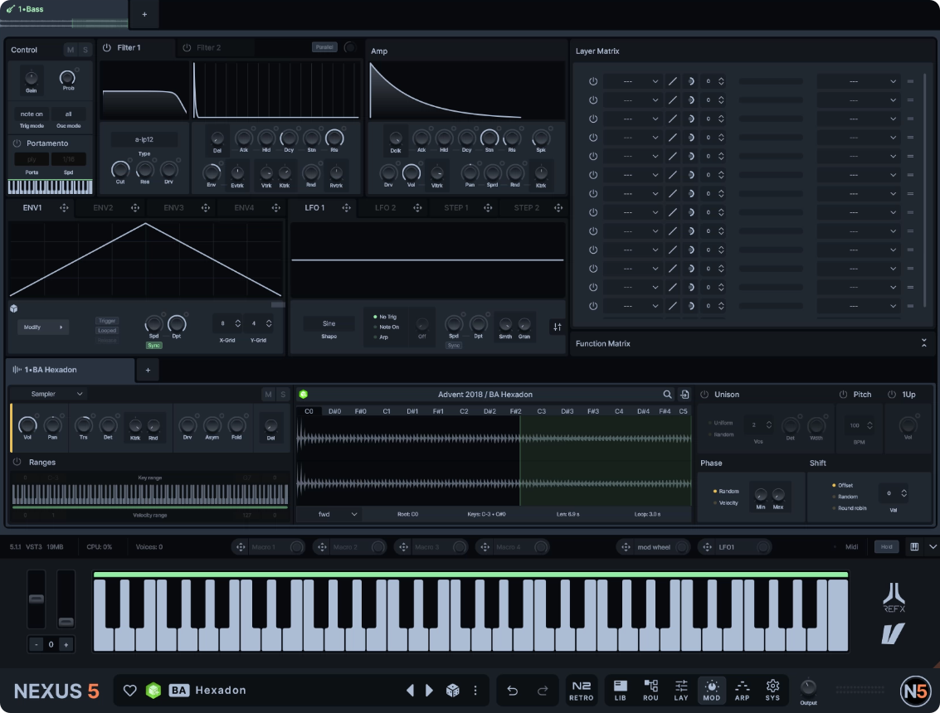The image size is (940, 713).
Task: Toggle 1Up power button
Action: 891,395
